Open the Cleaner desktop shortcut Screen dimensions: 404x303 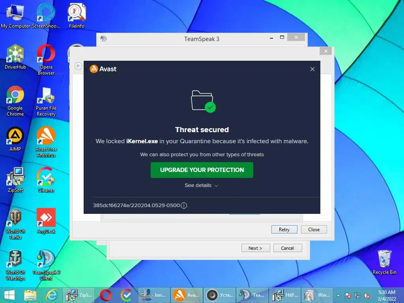click(x=46, y=180)
